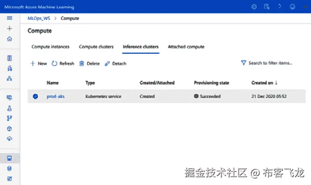
Task: Open Datasets sidebar icon
Action: pos(10,98)
